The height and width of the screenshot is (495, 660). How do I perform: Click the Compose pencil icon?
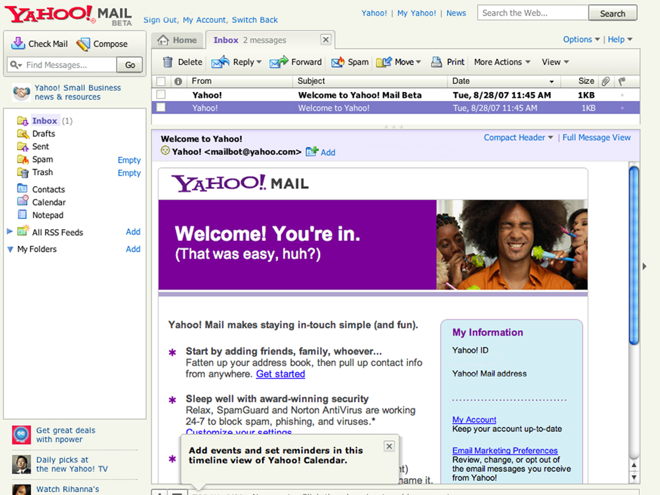pyautogui.click(x=83, y=44)
